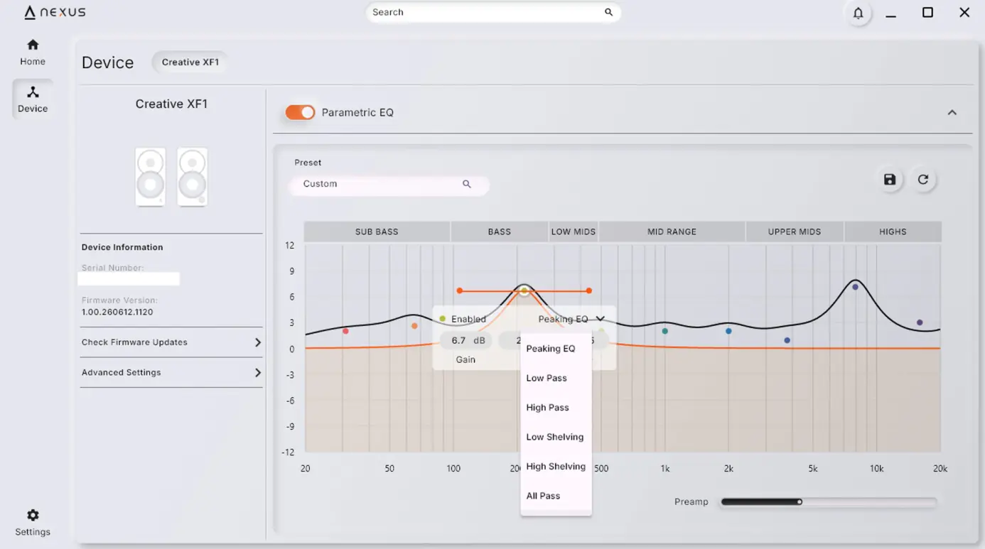Choose Low Pass from the filter list
This screenshot has height=549, width=985.
(x=556, y=378)
